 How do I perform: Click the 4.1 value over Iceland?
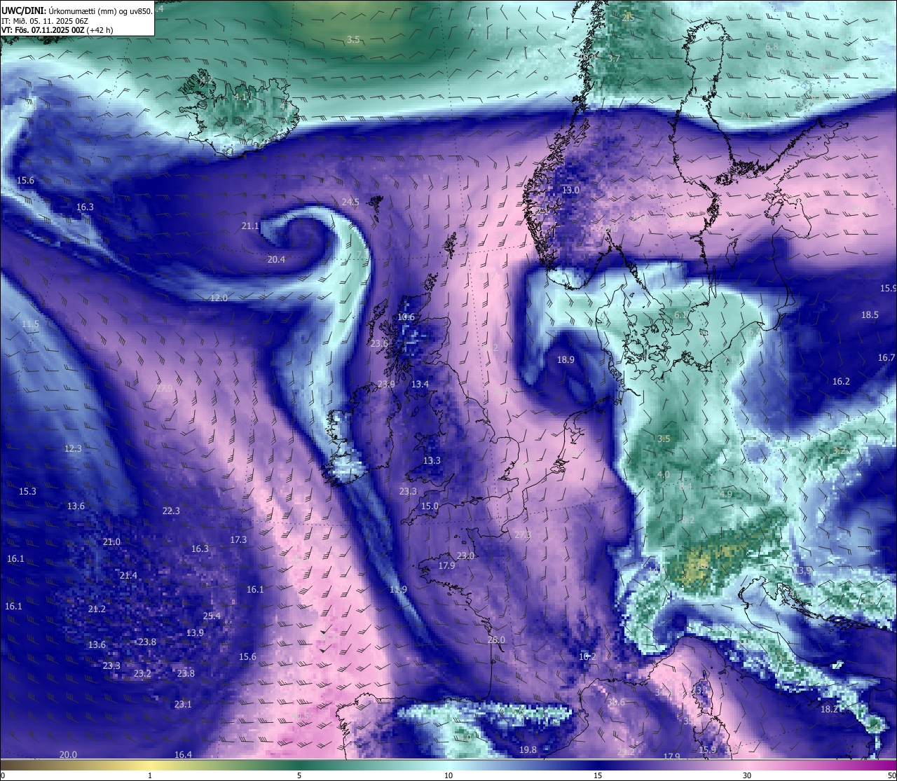(240, 97)
